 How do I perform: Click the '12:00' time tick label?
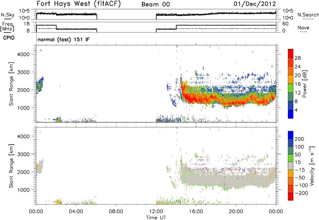(x=156, y=212)
